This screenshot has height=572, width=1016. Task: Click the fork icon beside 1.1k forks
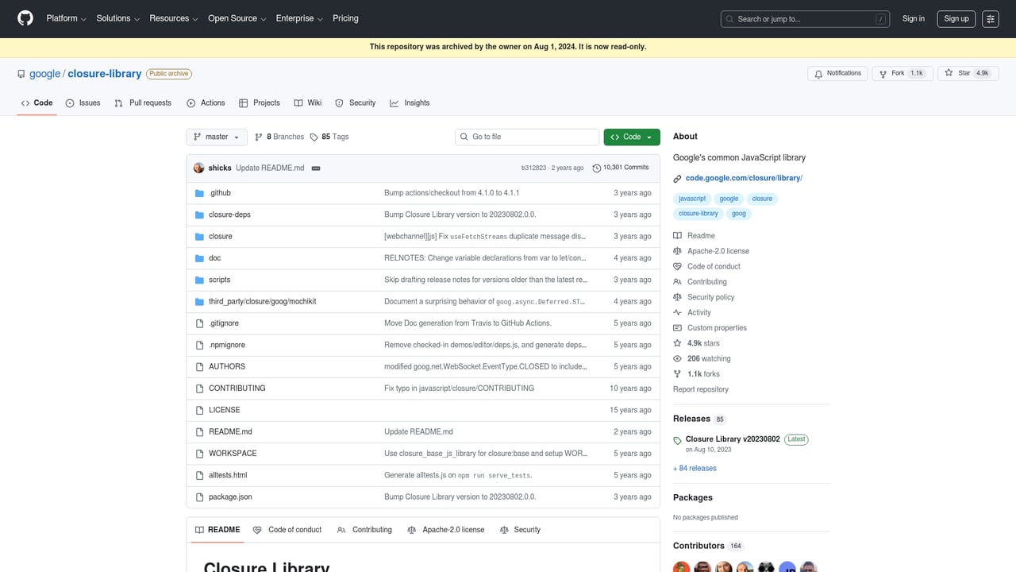677,373
